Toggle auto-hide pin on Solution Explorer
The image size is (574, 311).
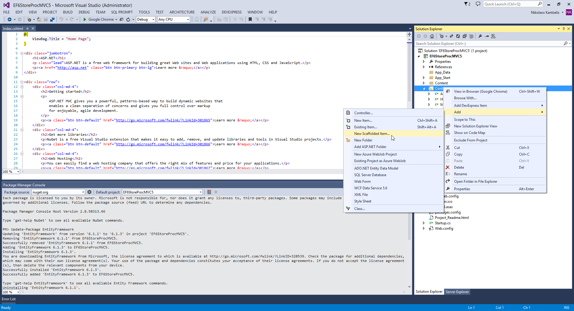[x=564, y=29]
